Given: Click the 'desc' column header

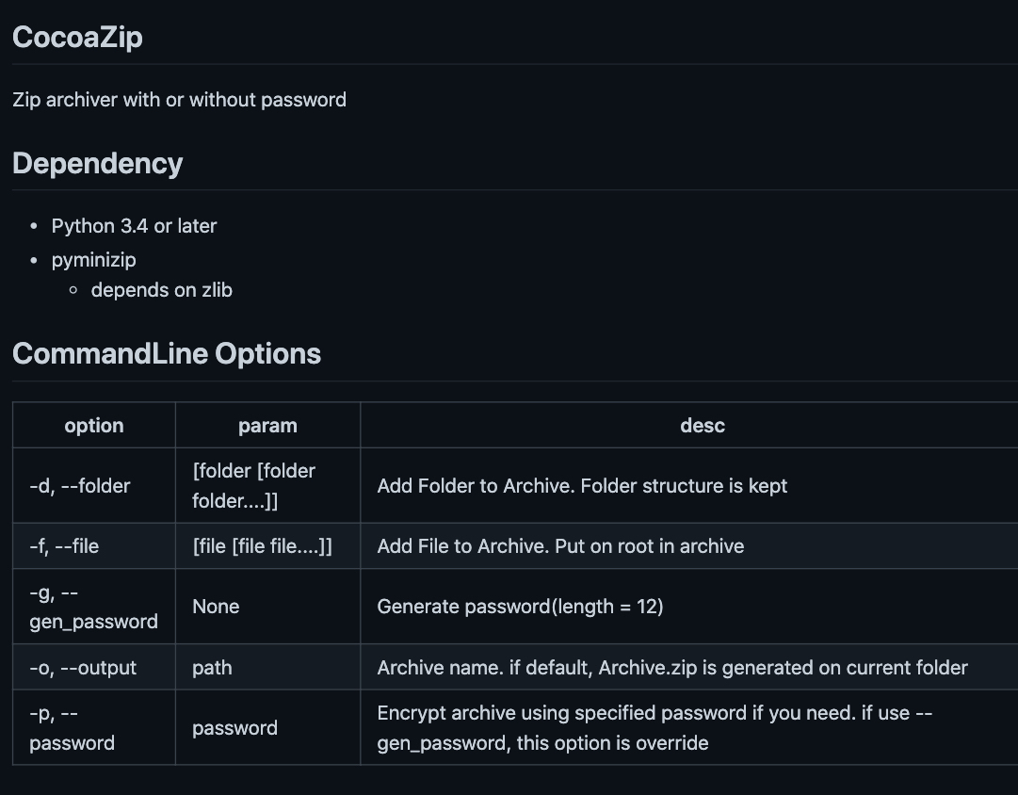Looking at the screenshot, I should [x=703, y=426].
